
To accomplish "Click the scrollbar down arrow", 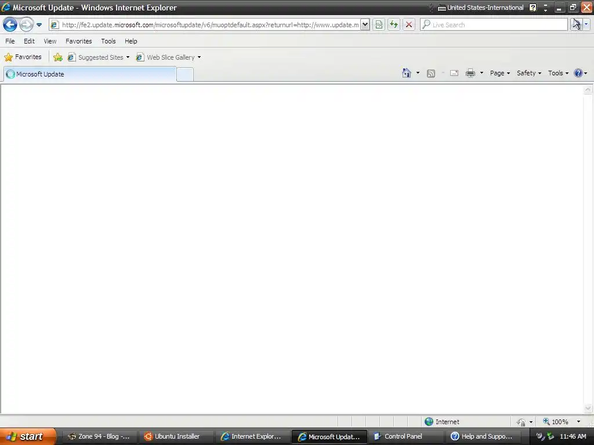I will pos(588,408).
